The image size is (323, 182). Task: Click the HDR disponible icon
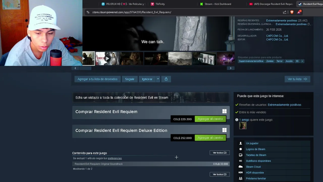tap(240, 173)
